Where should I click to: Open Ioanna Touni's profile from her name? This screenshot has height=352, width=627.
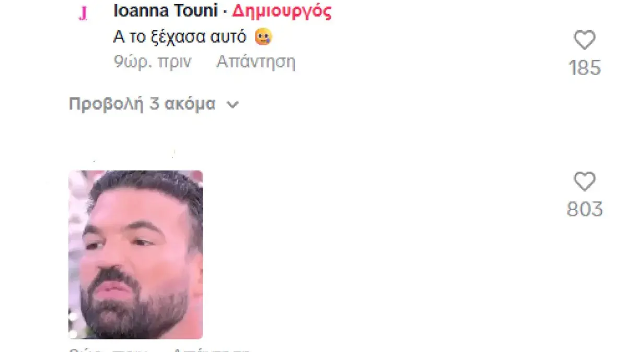(165, 11)
